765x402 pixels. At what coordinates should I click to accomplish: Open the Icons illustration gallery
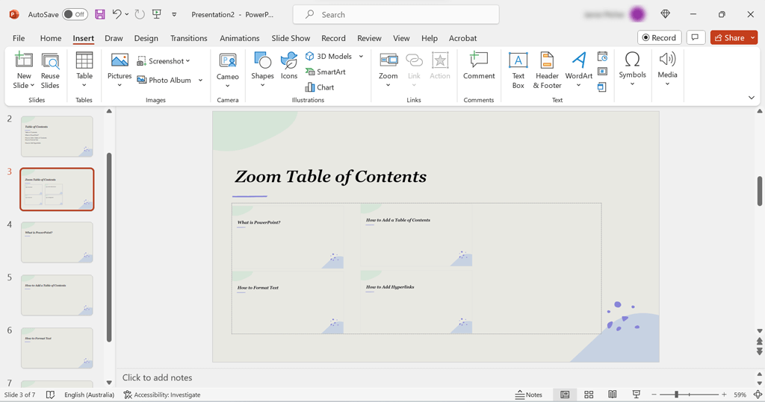tap(289, 66)
